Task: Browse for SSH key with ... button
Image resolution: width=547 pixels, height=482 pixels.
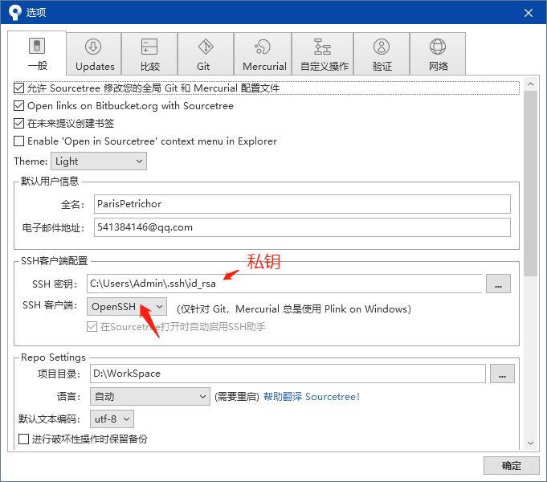Action: tap(498, 284)
